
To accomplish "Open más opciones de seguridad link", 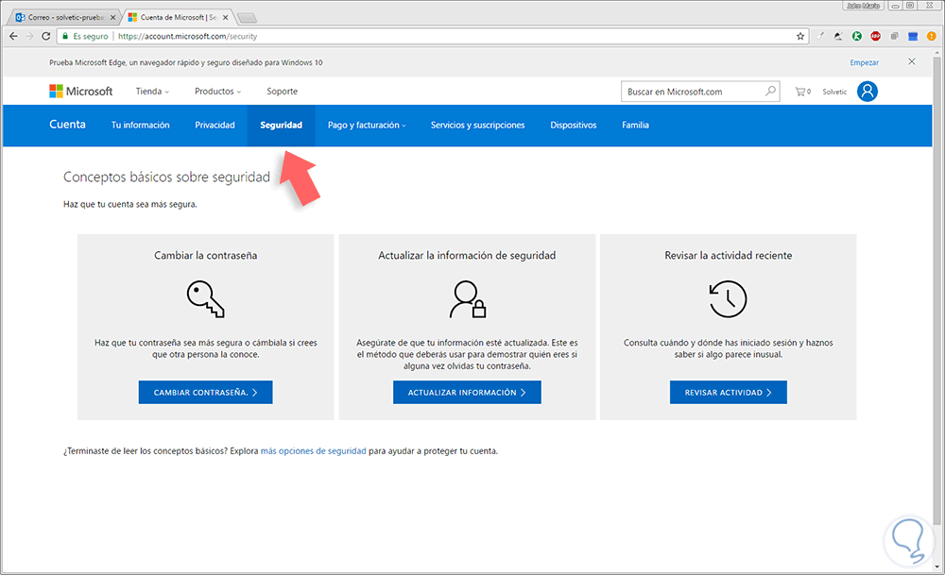I will coord(314,451).
